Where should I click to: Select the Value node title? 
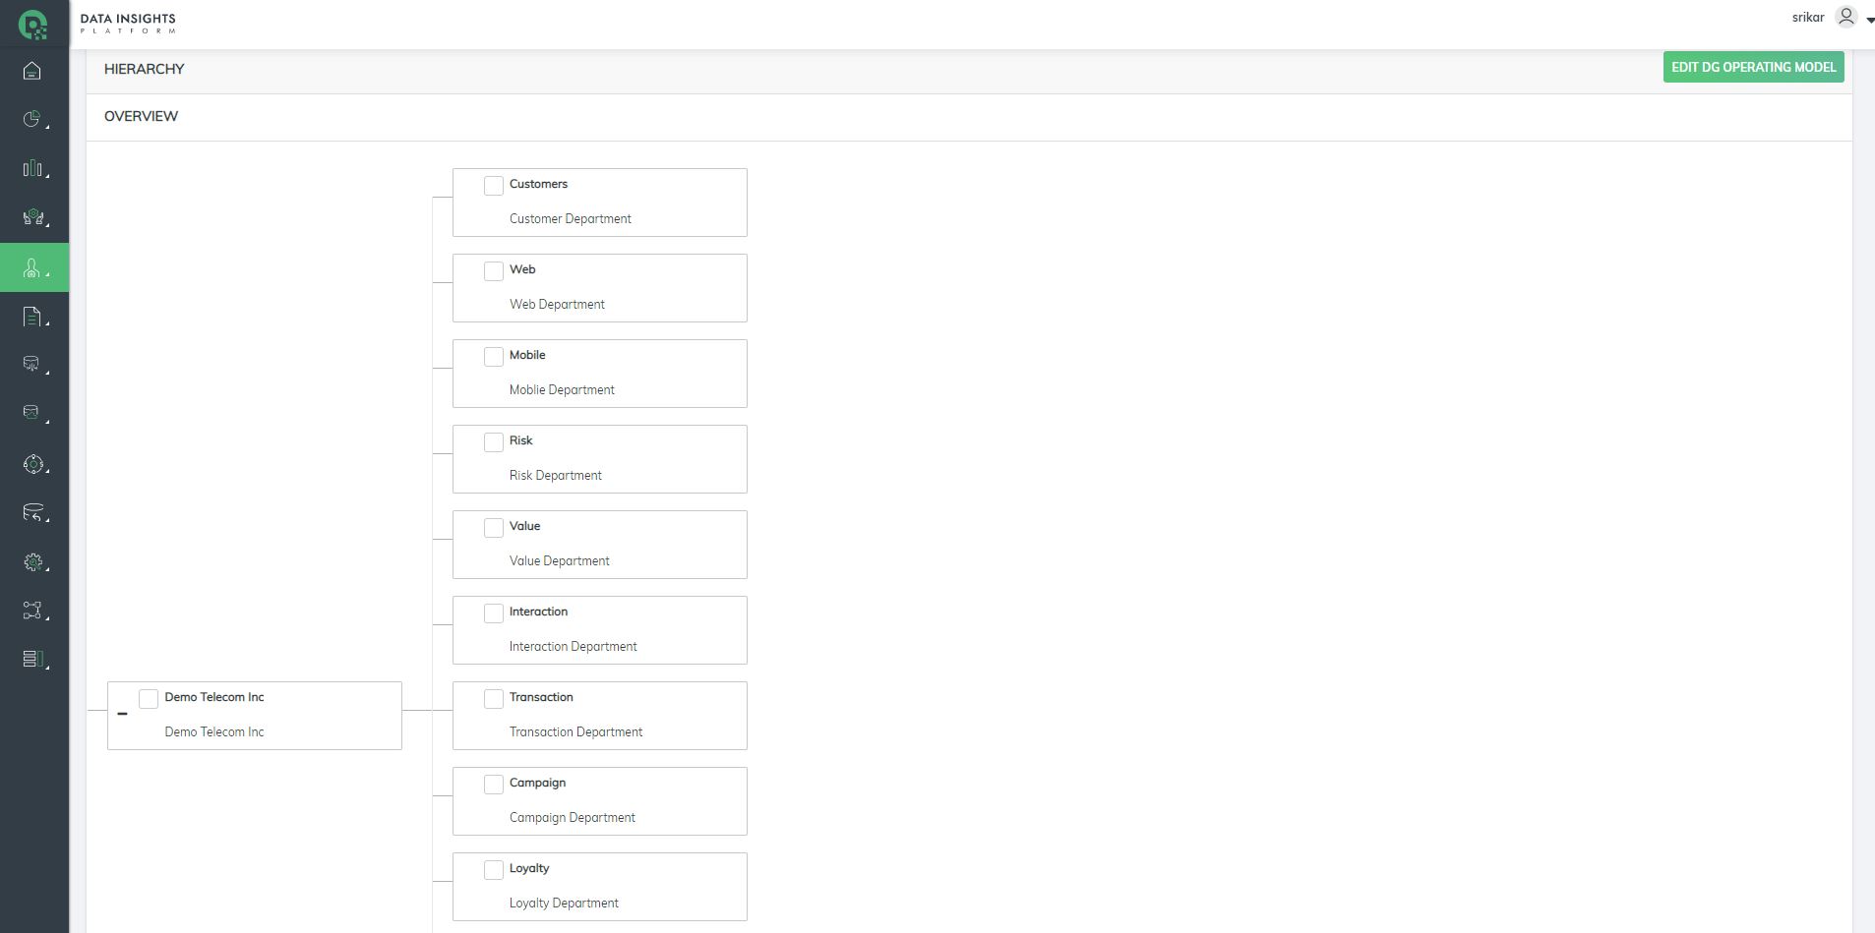coord(524,526)
